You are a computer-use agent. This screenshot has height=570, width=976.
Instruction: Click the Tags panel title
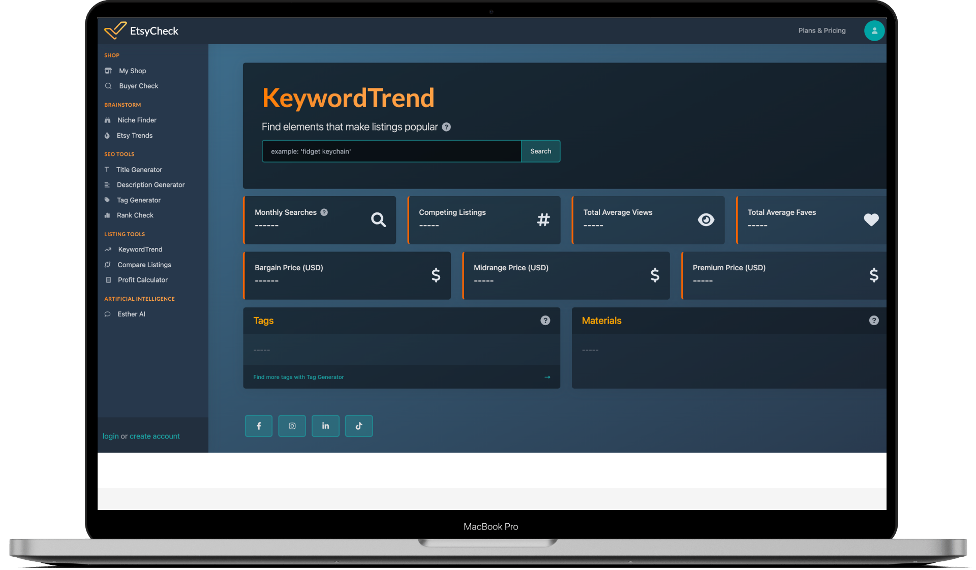[263, 321]
